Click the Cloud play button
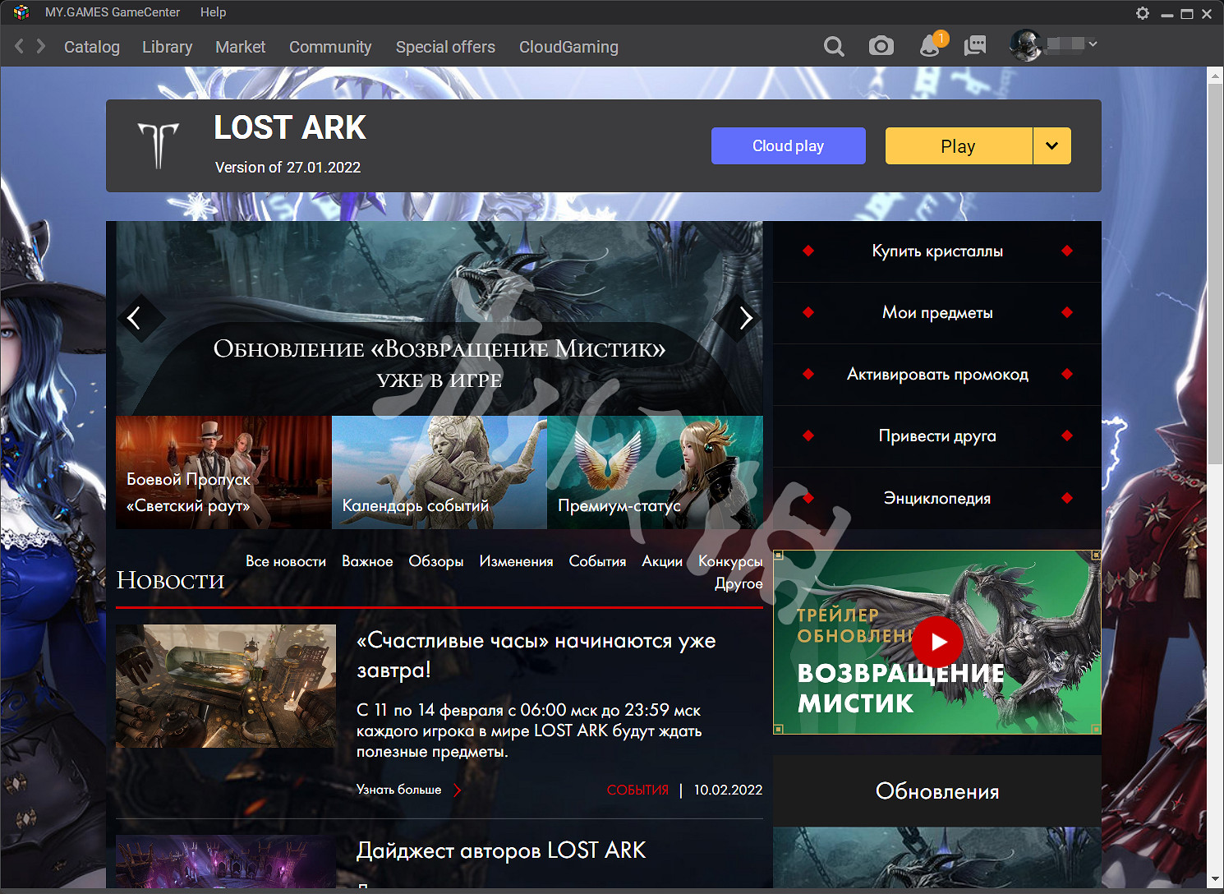Viewport: 1224px width, 894px height. (x=788, y=145)
